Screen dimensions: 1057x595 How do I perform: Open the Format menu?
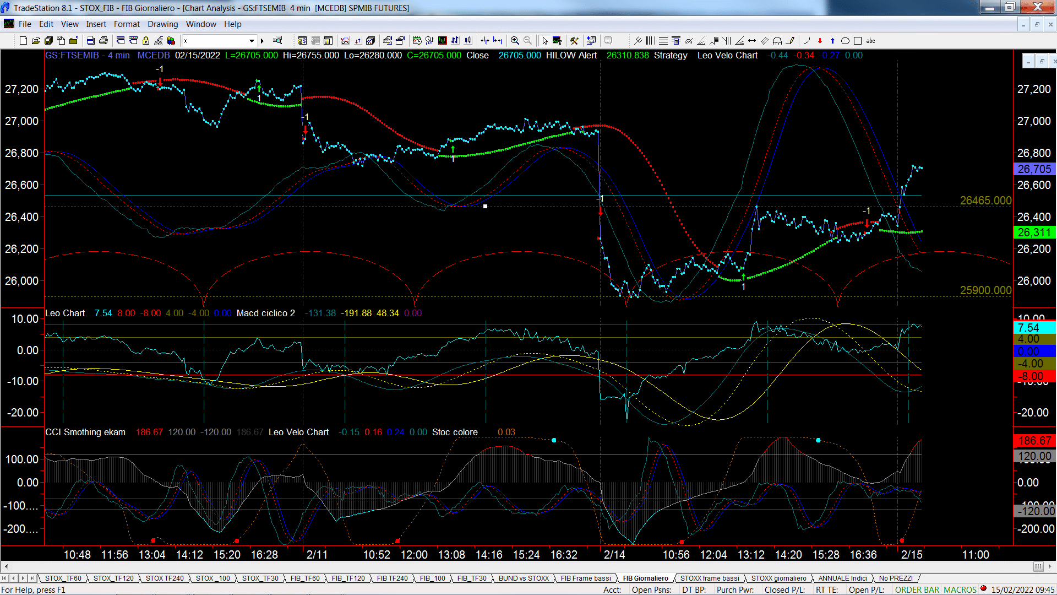[x=127, y=24]
